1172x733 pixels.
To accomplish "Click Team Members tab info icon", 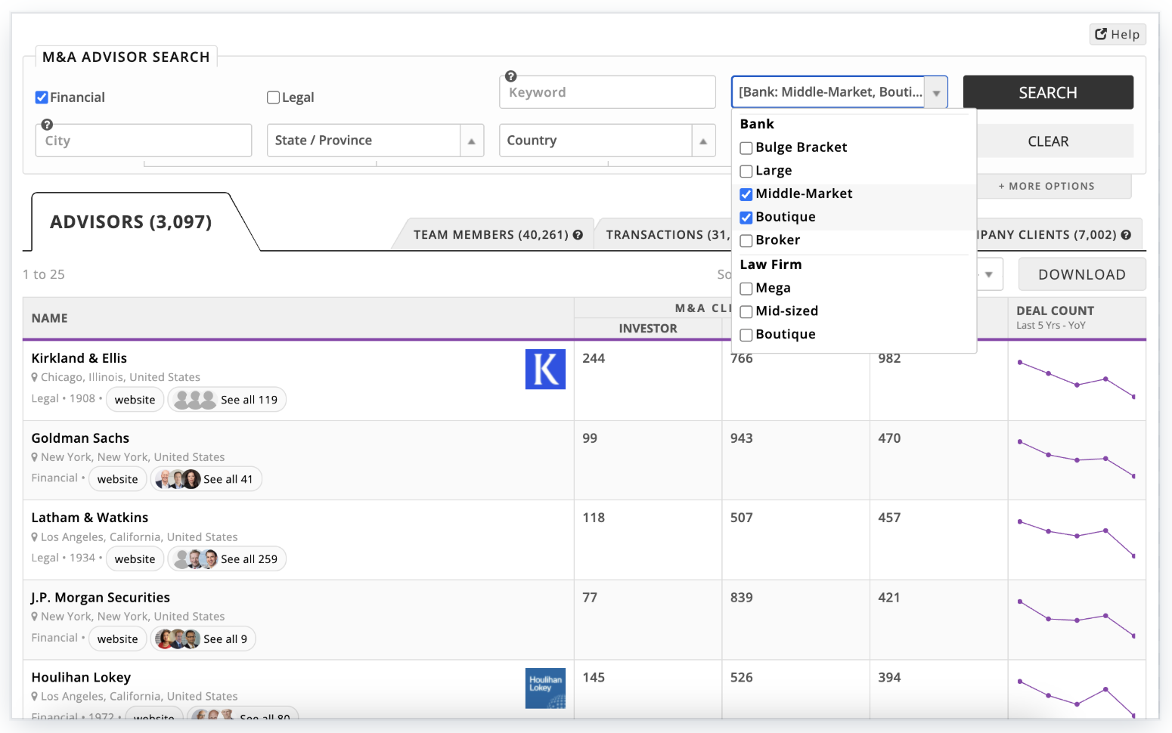I will pos(578,235).
